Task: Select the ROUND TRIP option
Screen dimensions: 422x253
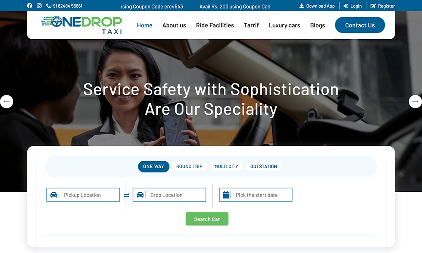Action: [x=189, y=167]
